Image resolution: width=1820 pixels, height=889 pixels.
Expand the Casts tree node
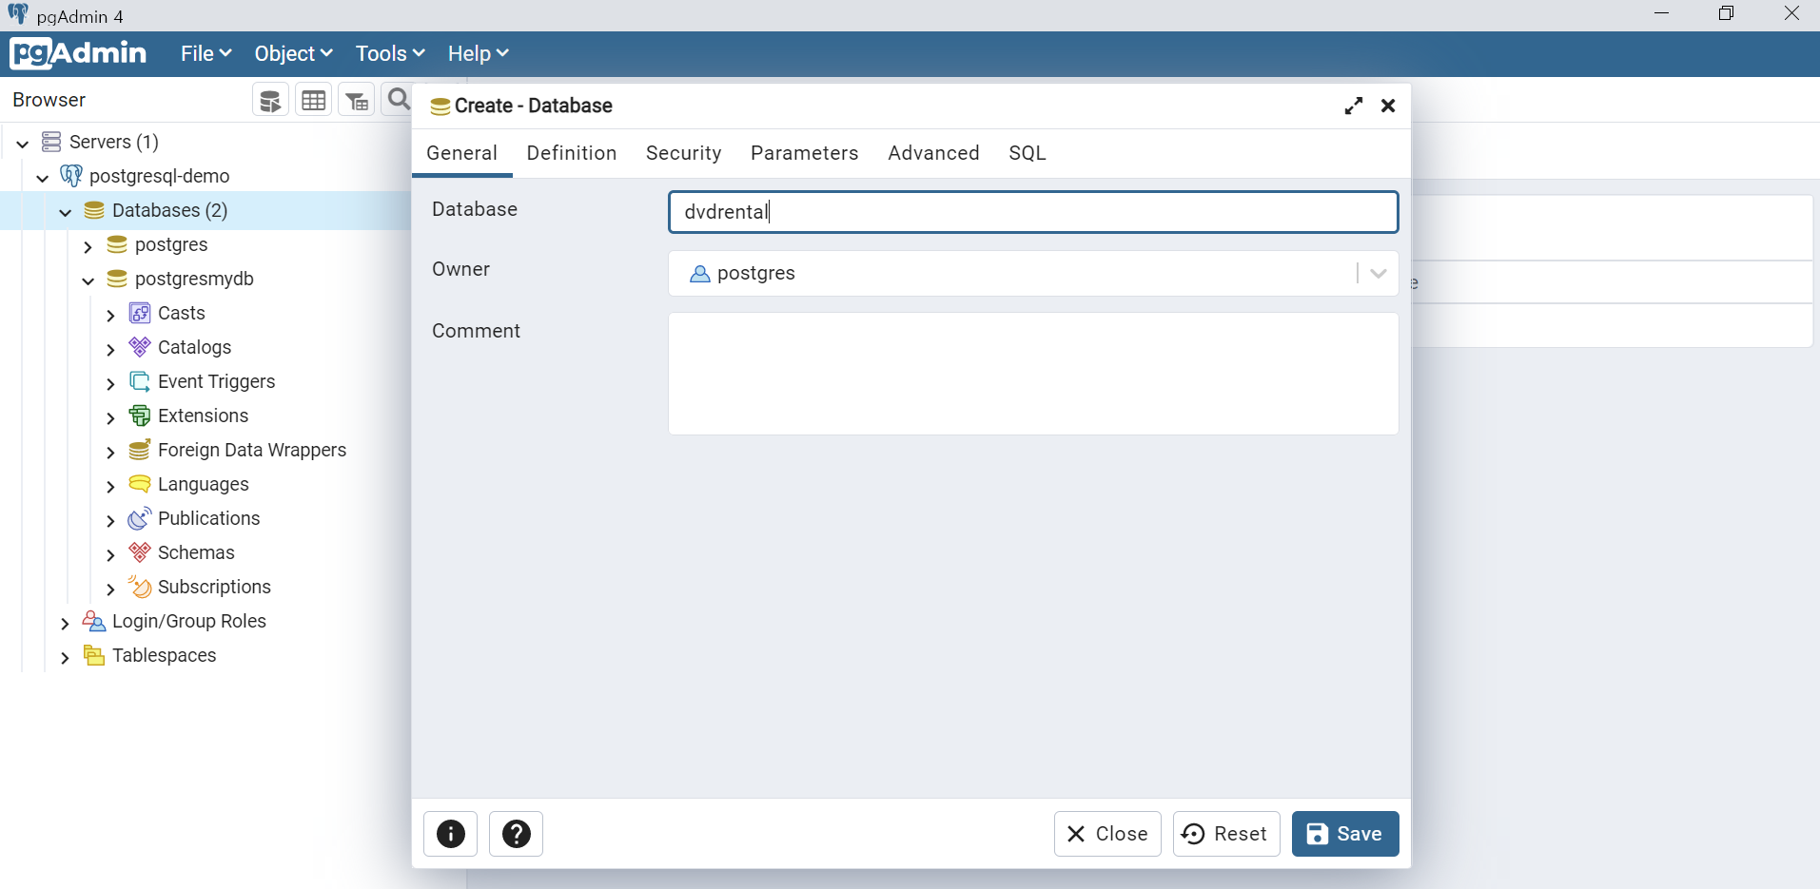click(110, 315)
